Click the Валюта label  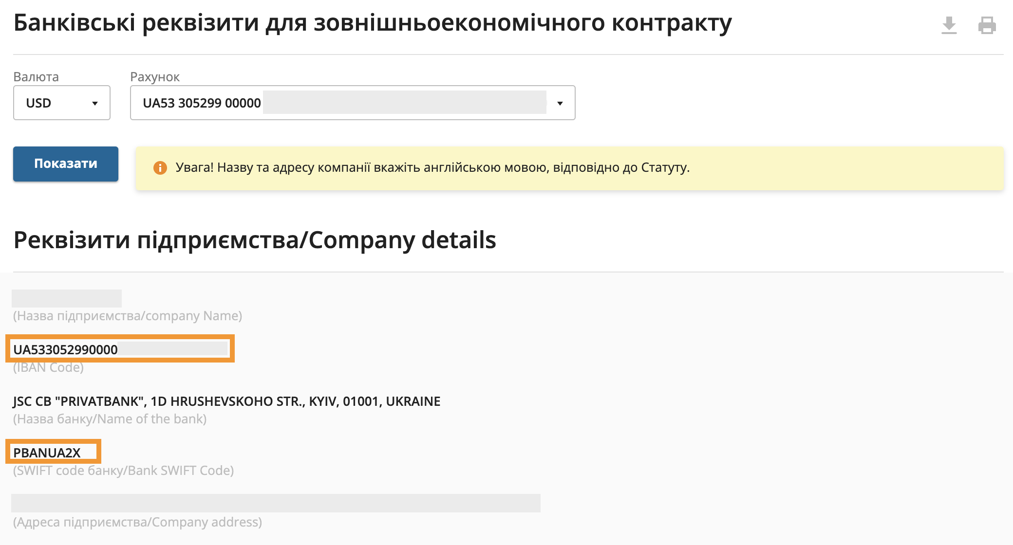[36, 77]
